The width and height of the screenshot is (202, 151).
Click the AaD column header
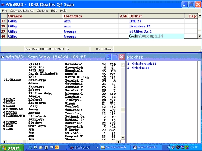point(124,16)
